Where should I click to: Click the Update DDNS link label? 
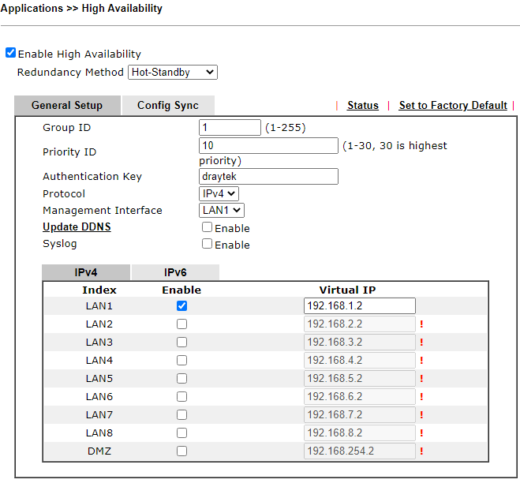[77, 227]
